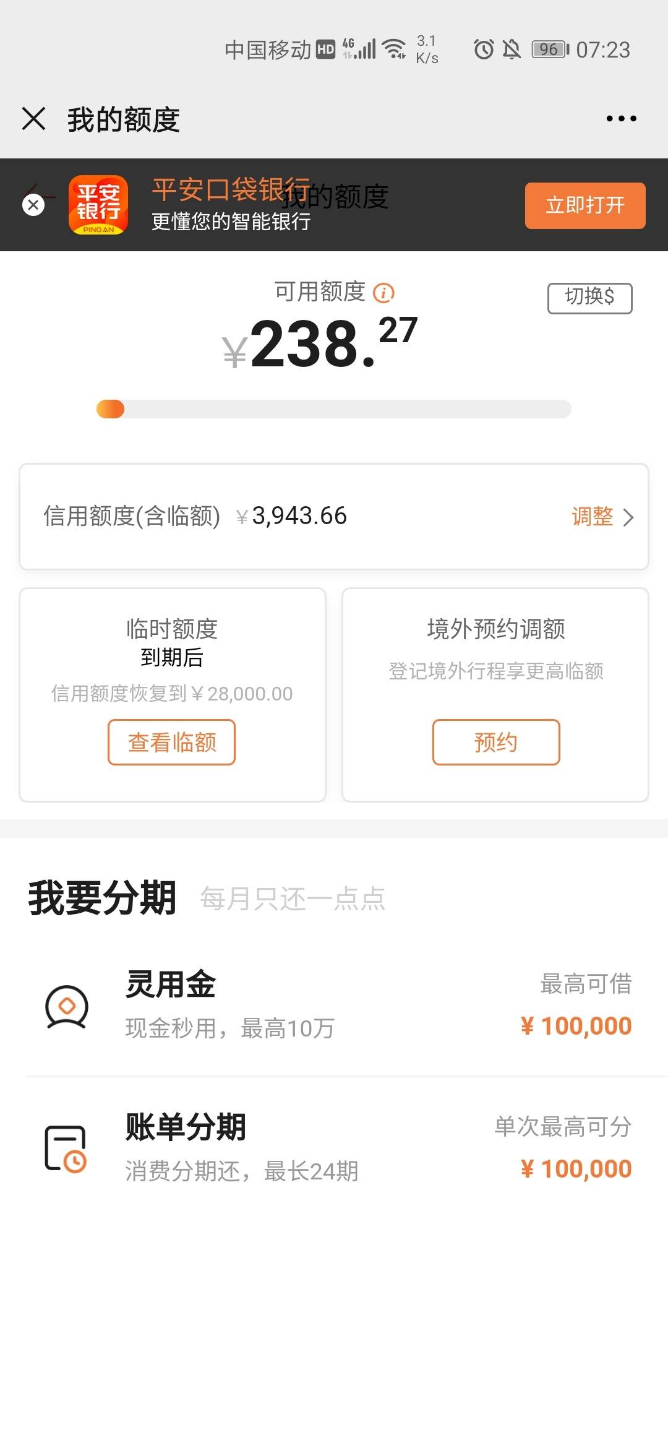Tap the 账单分期 bill installment icon
The height and width of the screenshot is (1448, 668).
point(66,1148)
